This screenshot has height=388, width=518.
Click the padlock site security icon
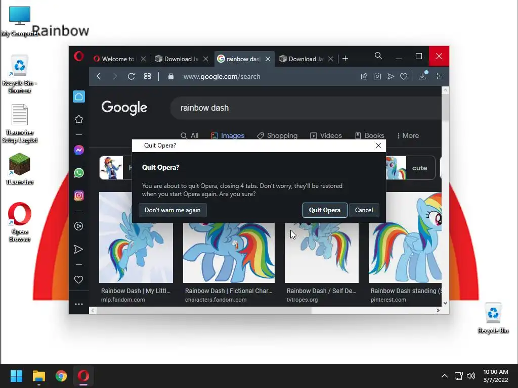pos(171,76)
